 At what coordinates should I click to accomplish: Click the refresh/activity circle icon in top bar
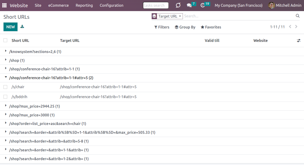[x=178, y=5]
